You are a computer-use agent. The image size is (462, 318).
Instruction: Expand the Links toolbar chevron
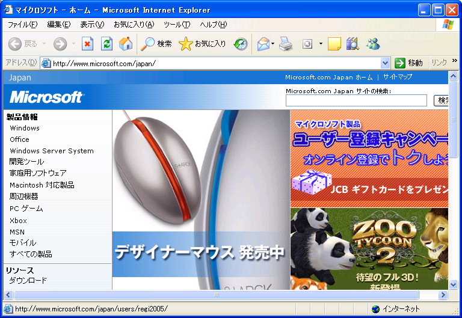454,60
